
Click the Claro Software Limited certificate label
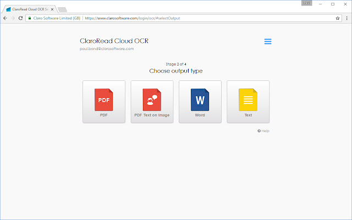tap(57, 18)
